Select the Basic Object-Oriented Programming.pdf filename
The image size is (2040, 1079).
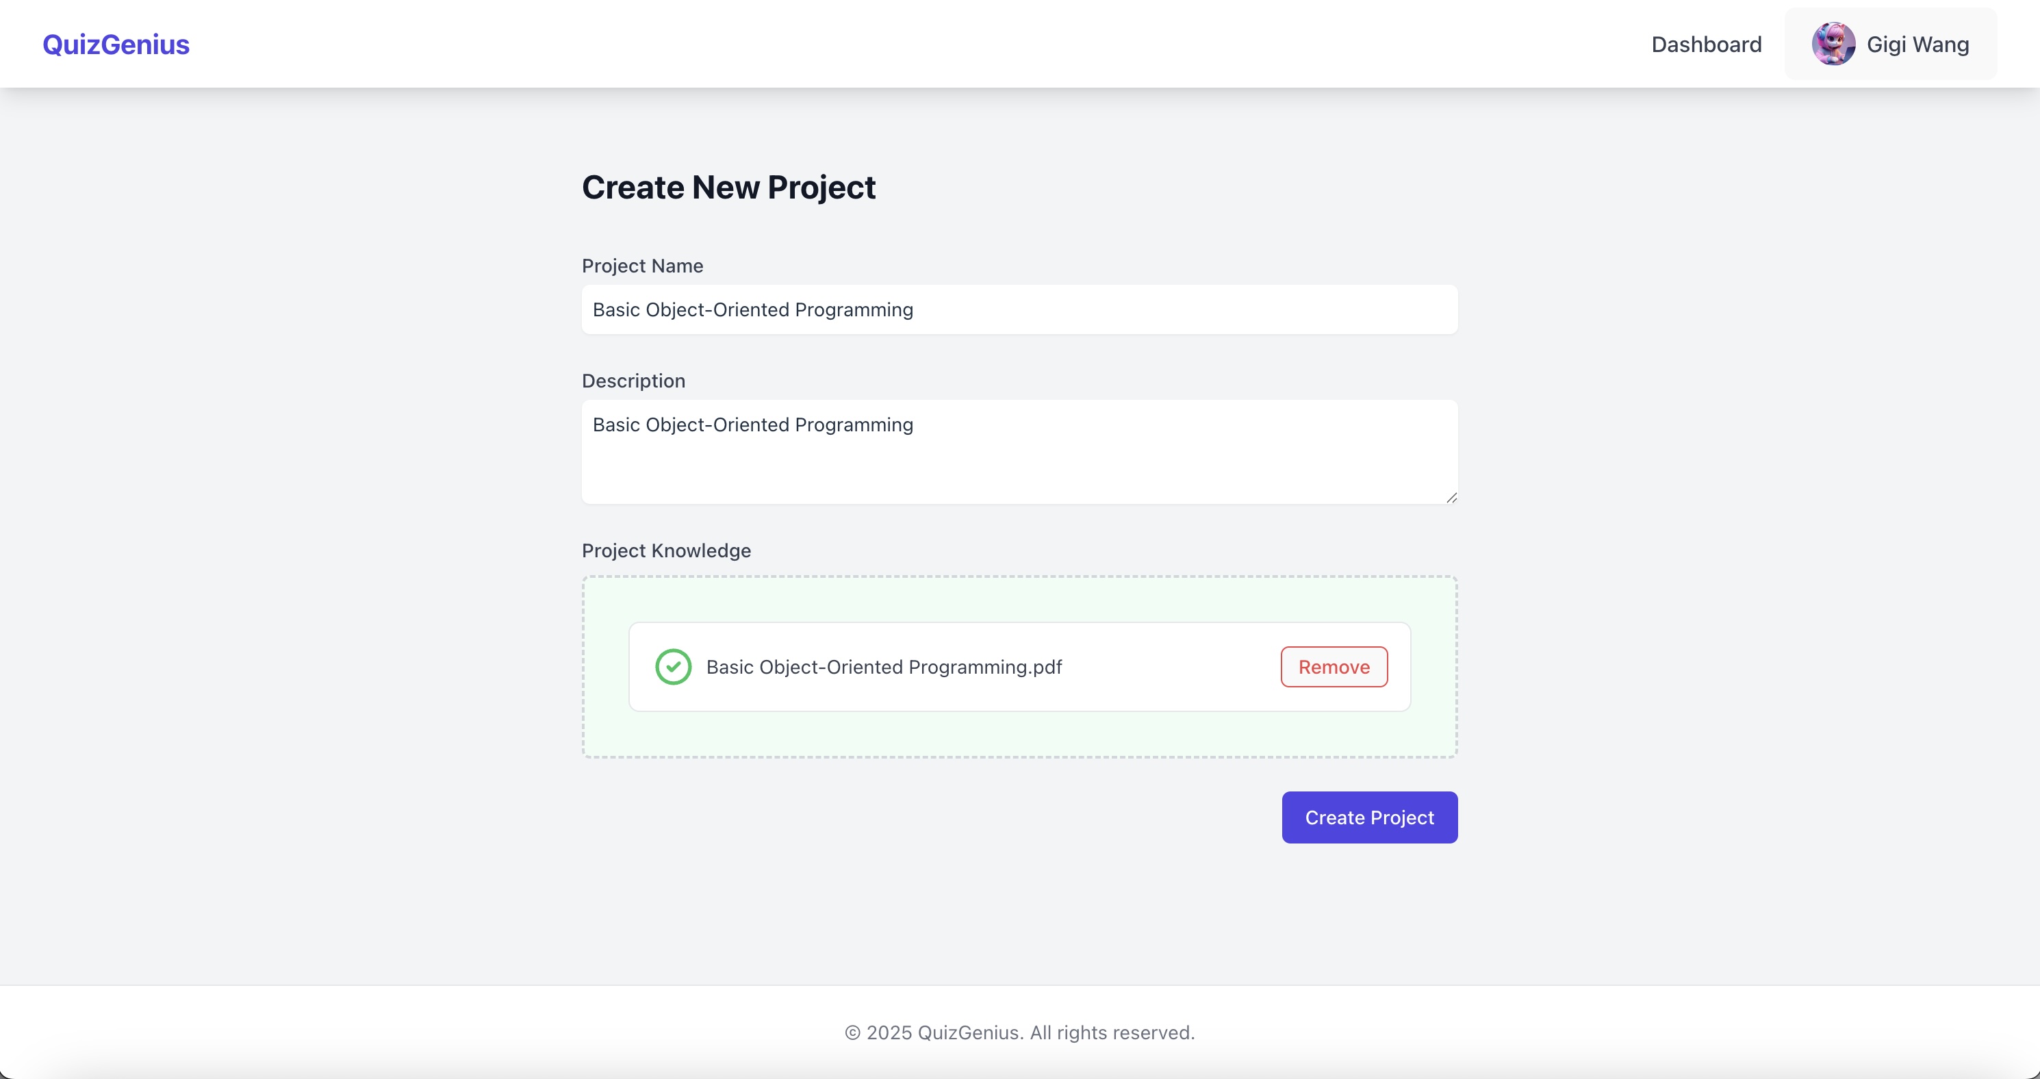tap(884, 667)
